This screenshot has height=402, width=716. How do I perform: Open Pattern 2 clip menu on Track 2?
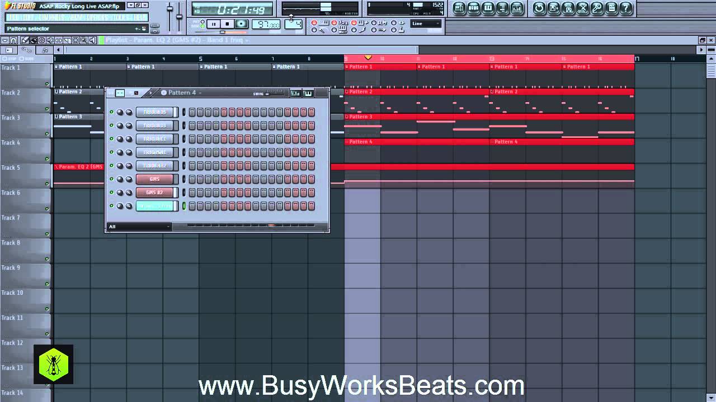pyautogui.click(x=56, y=92)
